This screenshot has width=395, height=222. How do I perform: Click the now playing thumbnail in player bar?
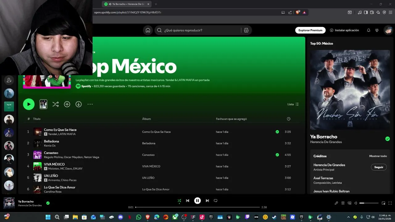pos(9,203)
